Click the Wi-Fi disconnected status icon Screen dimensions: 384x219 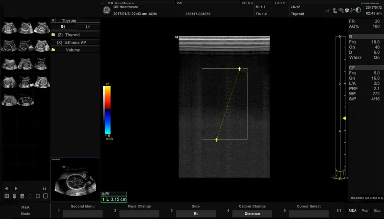click(341, 10)
